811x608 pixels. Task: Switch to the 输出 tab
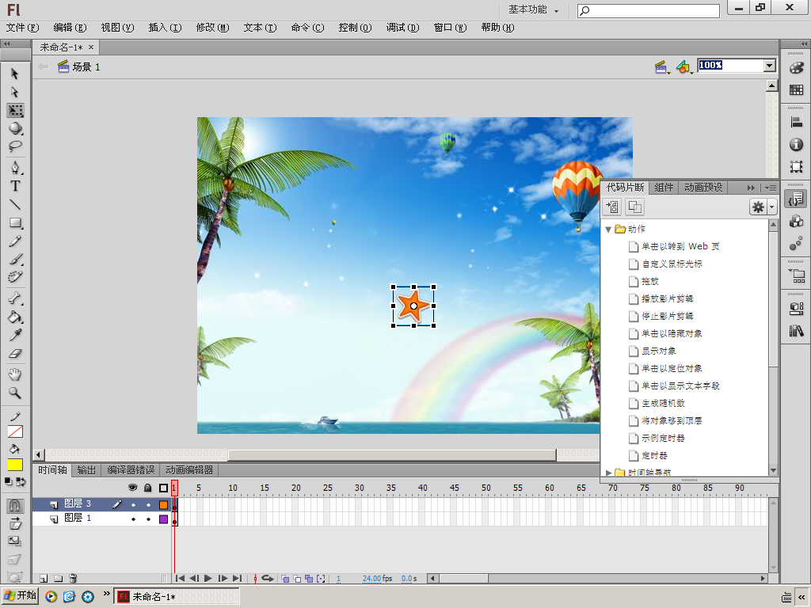tap(86, 470)
